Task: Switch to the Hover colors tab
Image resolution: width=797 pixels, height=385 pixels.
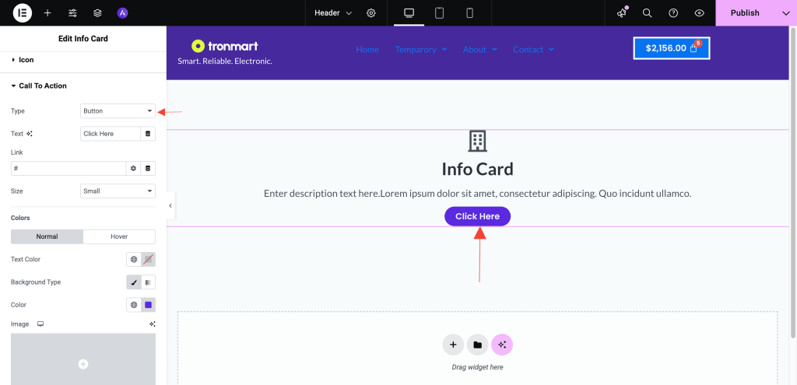Action: [x=119, y=236]
